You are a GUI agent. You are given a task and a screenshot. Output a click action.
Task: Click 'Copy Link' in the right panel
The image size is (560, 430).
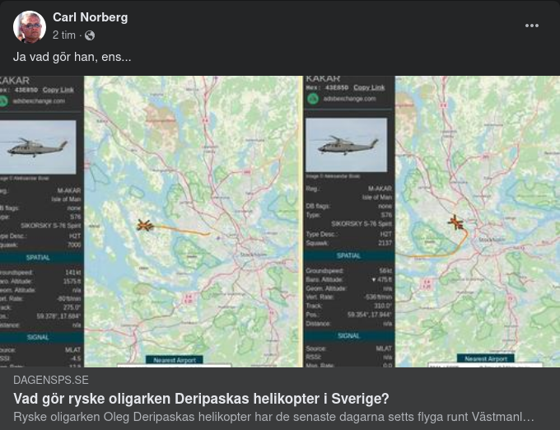369,87
